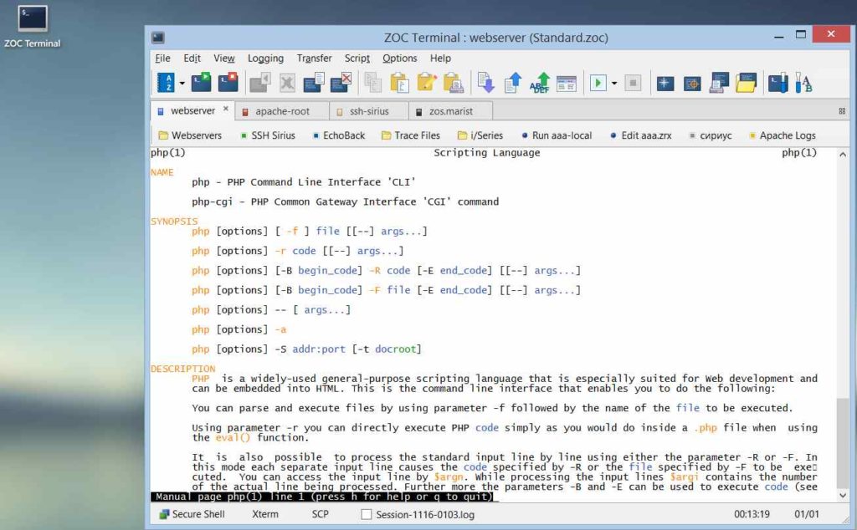Expand the run-script dropdown arrow
This screenshot has width=857, height=530.
coord(614,84)
